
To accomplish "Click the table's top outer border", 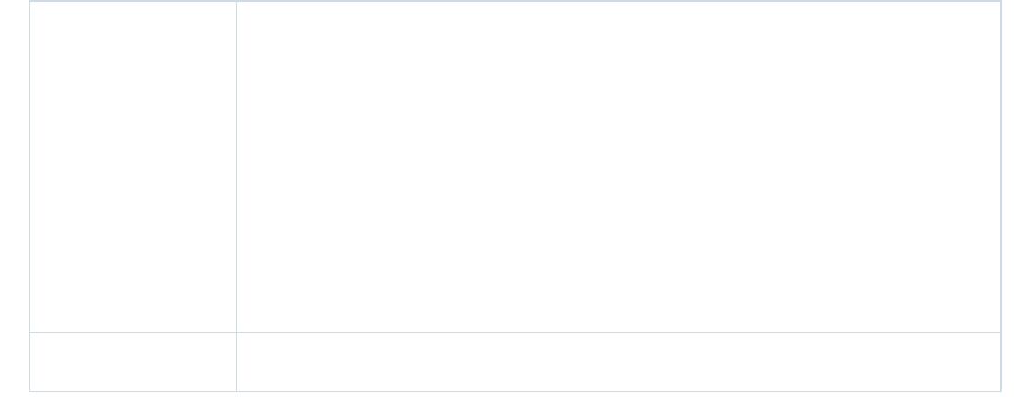I will click(x=515, y=1).
